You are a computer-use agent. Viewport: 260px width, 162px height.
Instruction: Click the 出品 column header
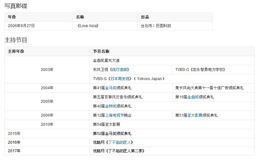(145, 17)
